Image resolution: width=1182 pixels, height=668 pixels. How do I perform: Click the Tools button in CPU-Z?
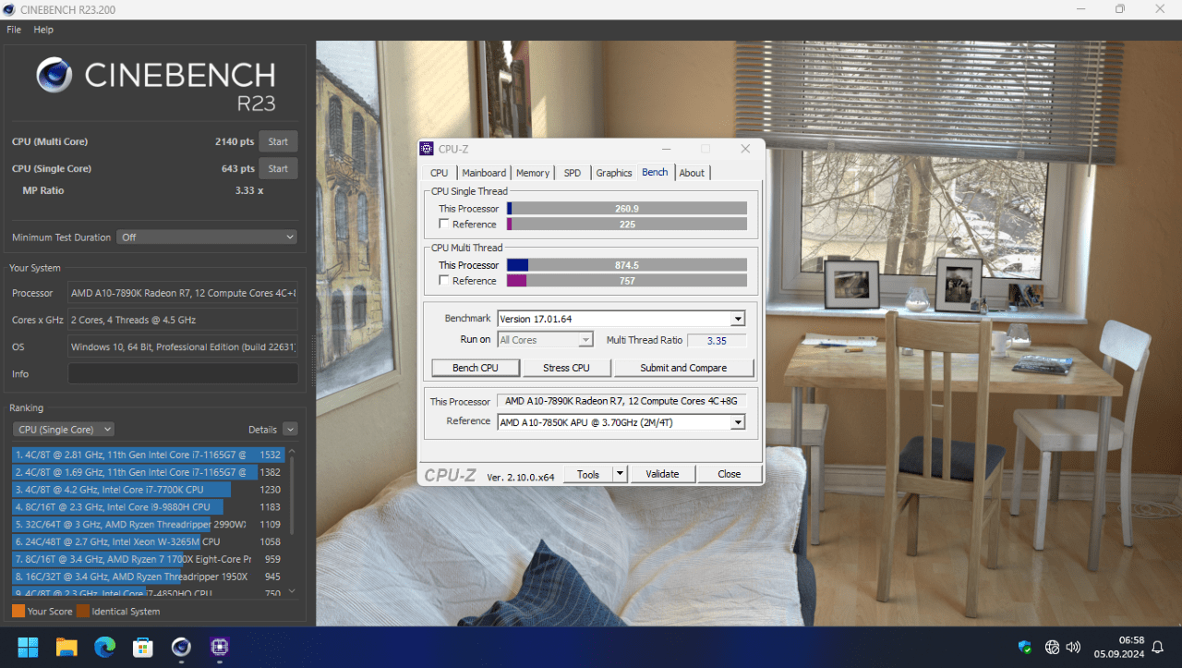pyautogui.click(x=588, y=474)
